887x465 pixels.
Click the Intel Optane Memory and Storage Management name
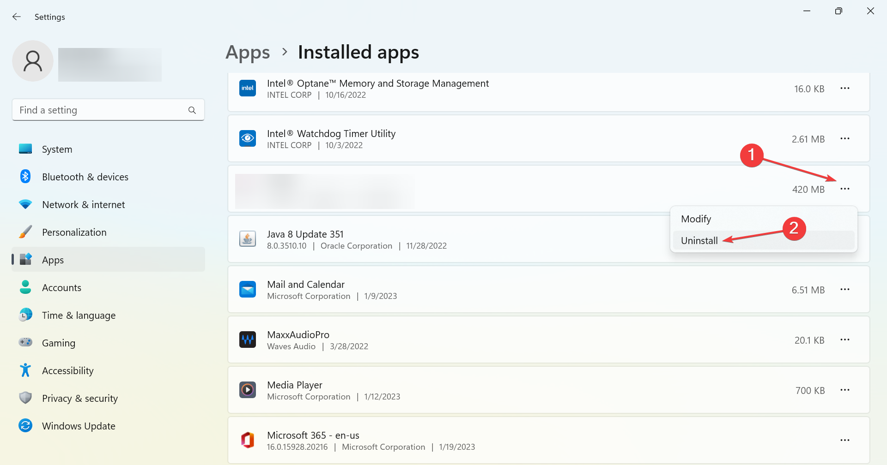378,83
